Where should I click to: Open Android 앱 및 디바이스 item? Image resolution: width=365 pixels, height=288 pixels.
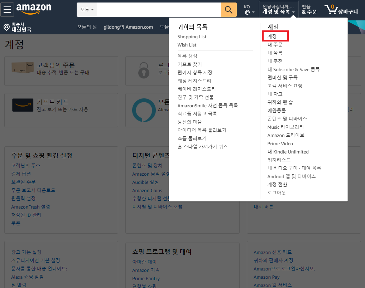[292, 176]
